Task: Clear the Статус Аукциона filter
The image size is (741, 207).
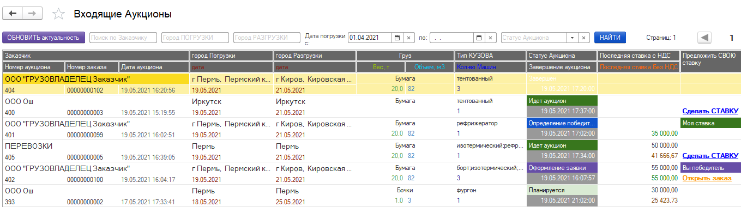Action: point(584,38)
